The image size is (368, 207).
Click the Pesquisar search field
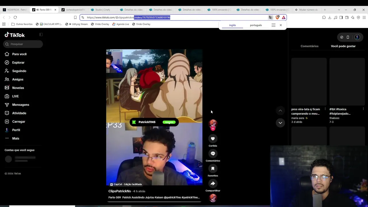point(23,44)
